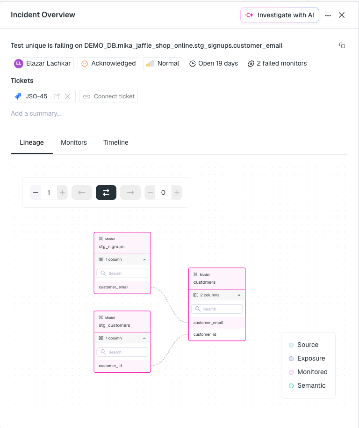Viewport: 359px width, 428px height.
Task: Click the Investigate with AI button
Action: point(280,15)
